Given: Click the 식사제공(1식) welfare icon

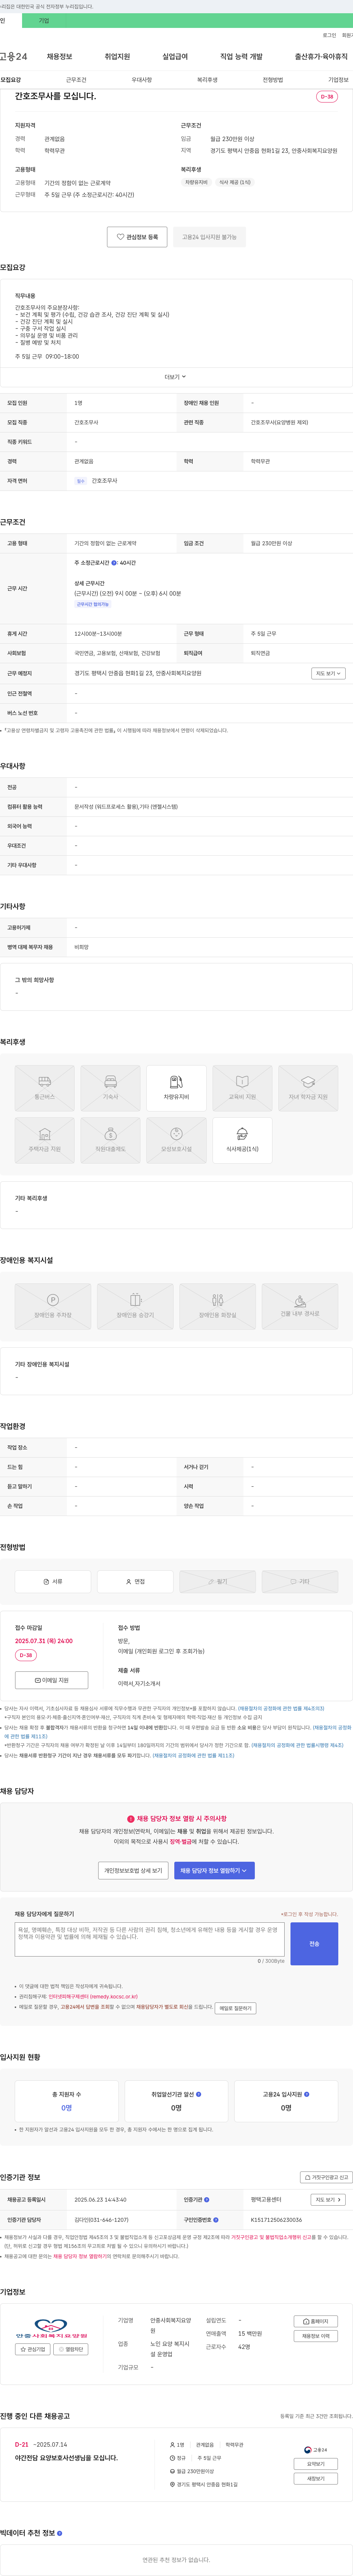Looking at the screenshot, I should click(242, 1141).
